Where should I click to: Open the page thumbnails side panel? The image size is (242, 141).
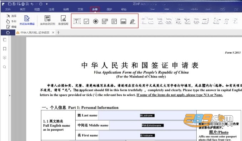point(5,40)
